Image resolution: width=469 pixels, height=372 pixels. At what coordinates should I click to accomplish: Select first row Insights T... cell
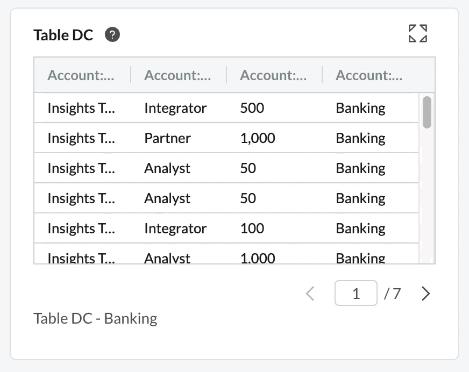pos(81,108)
